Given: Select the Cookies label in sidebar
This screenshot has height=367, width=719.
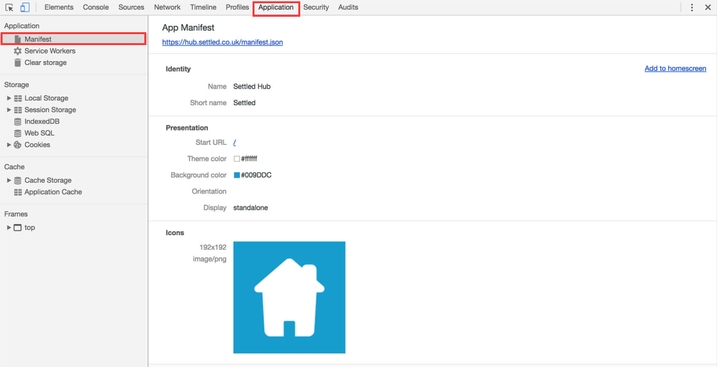Looking at the screenshot, I should tap(37, 145).
